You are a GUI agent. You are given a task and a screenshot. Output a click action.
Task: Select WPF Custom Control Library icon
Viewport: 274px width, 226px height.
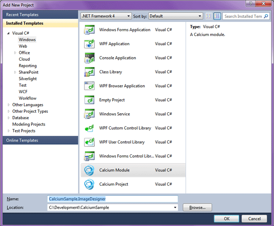(90, 128)
